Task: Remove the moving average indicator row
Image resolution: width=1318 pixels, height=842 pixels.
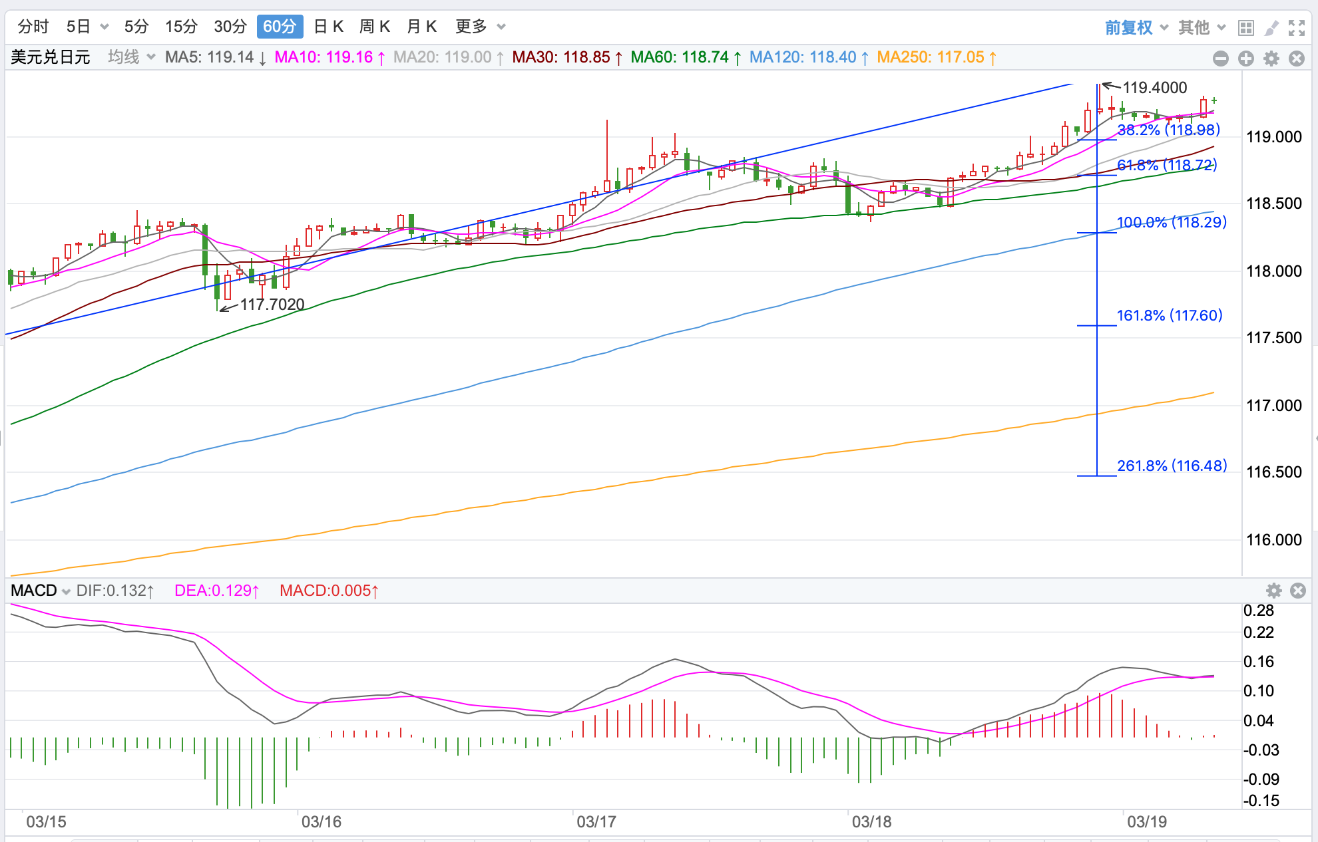Action: click(x=1297, y=59)
